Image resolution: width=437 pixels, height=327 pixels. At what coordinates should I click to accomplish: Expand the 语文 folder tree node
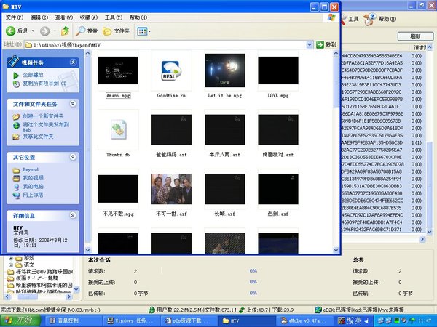[11, 265]
